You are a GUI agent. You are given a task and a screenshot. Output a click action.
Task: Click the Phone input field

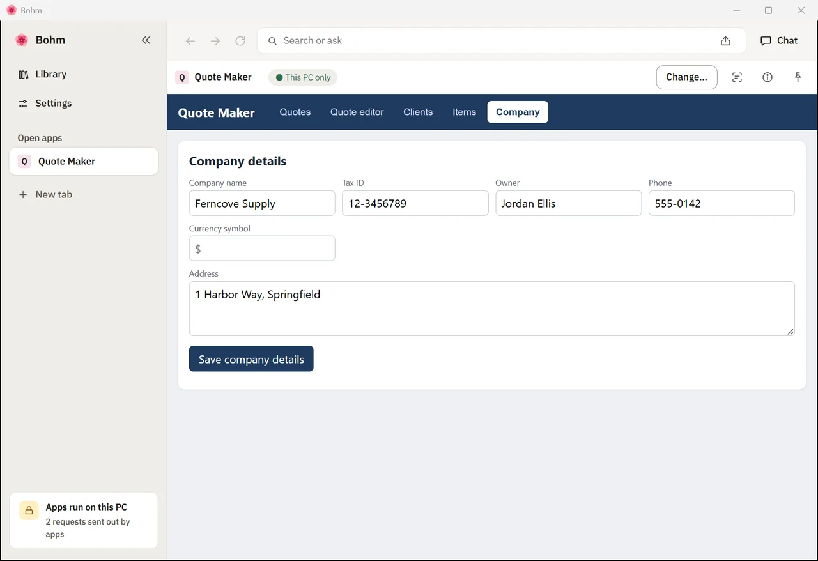(722, 203)
